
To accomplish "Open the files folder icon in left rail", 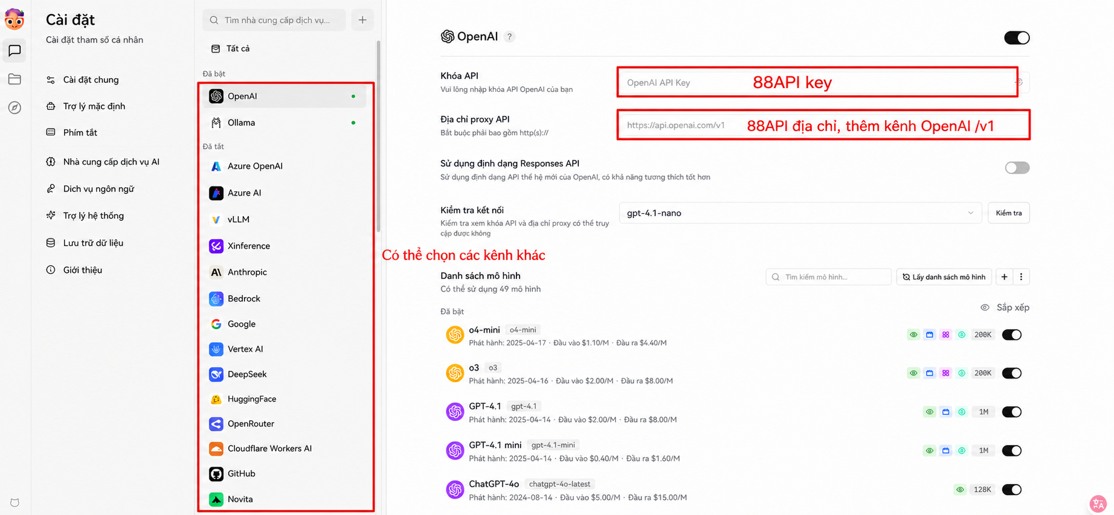I will click(14, 79).
